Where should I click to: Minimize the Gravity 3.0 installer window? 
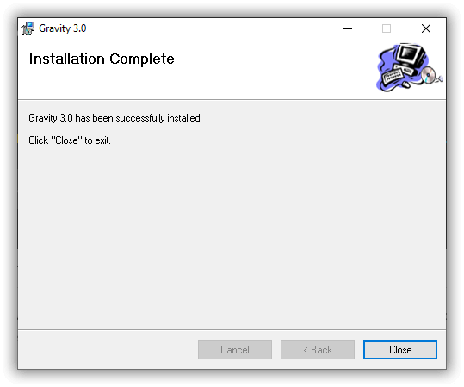click(348, 28)
